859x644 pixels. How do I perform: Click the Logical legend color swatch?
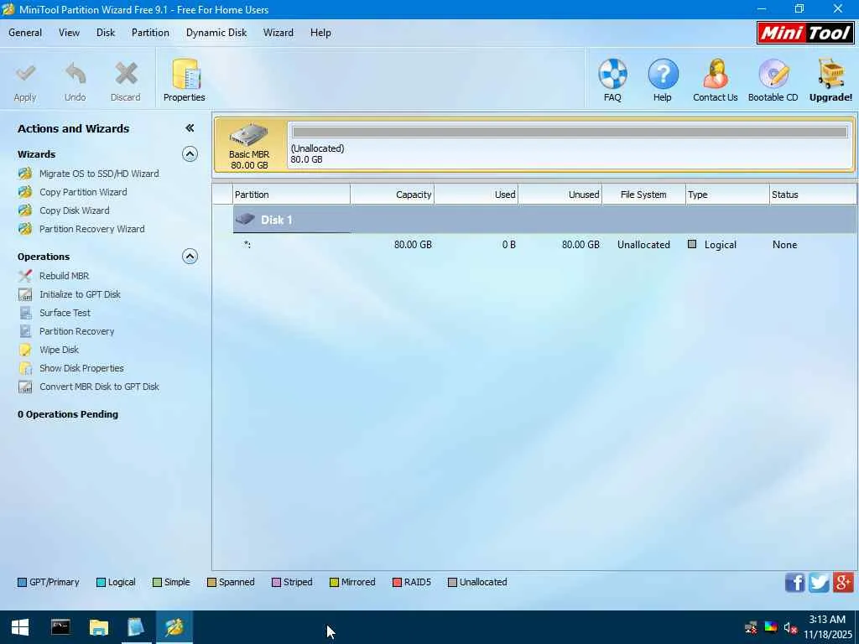pos(101,582)
